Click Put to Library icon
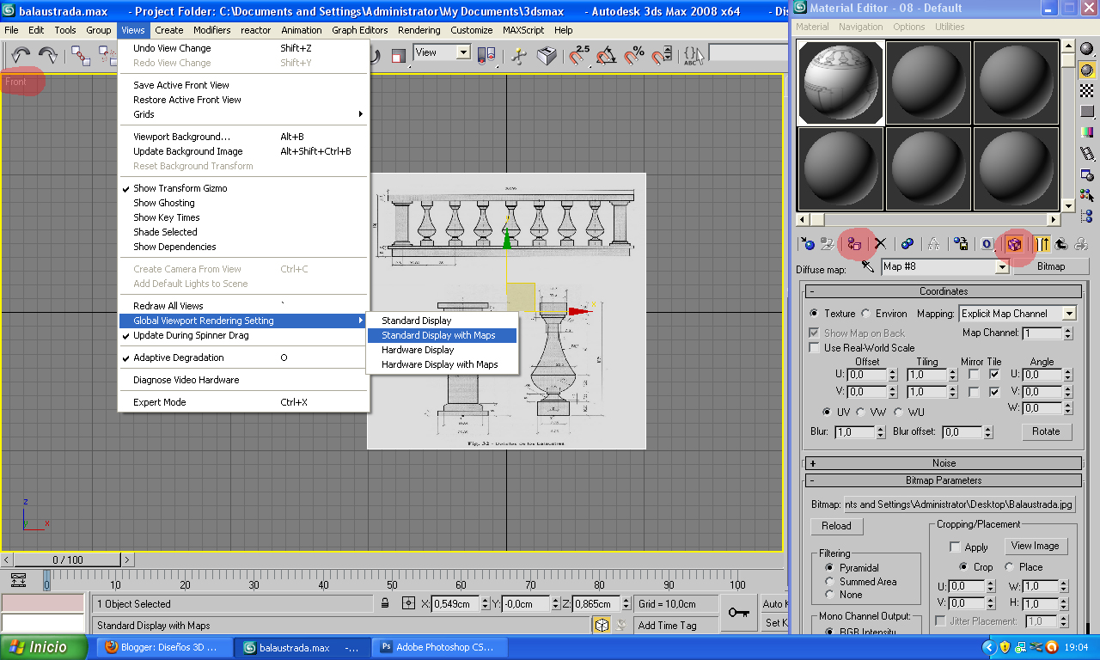Image resolution: width=1100 pixels, height=660 pixels. click(x=961, y=244)
